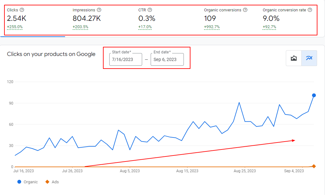Viewport: 325px width, 195px height.
Task: Click the +203.5% impressions change value
Action: pyautogui.click(x=81, y=27)
